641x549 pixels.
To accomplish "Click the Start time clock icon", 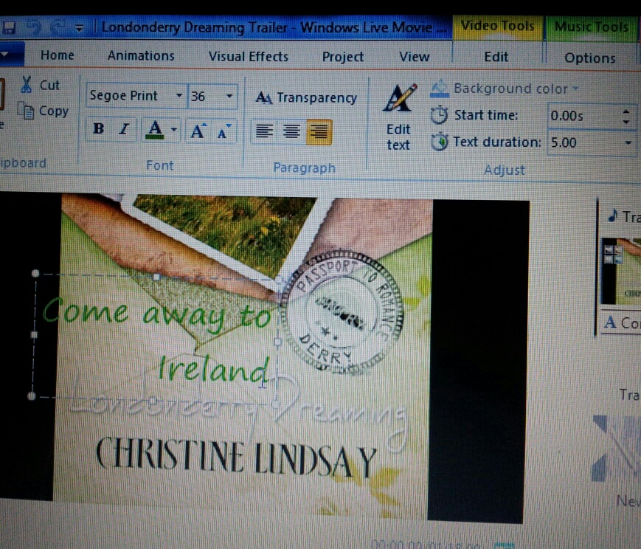I will coord(439,115).
